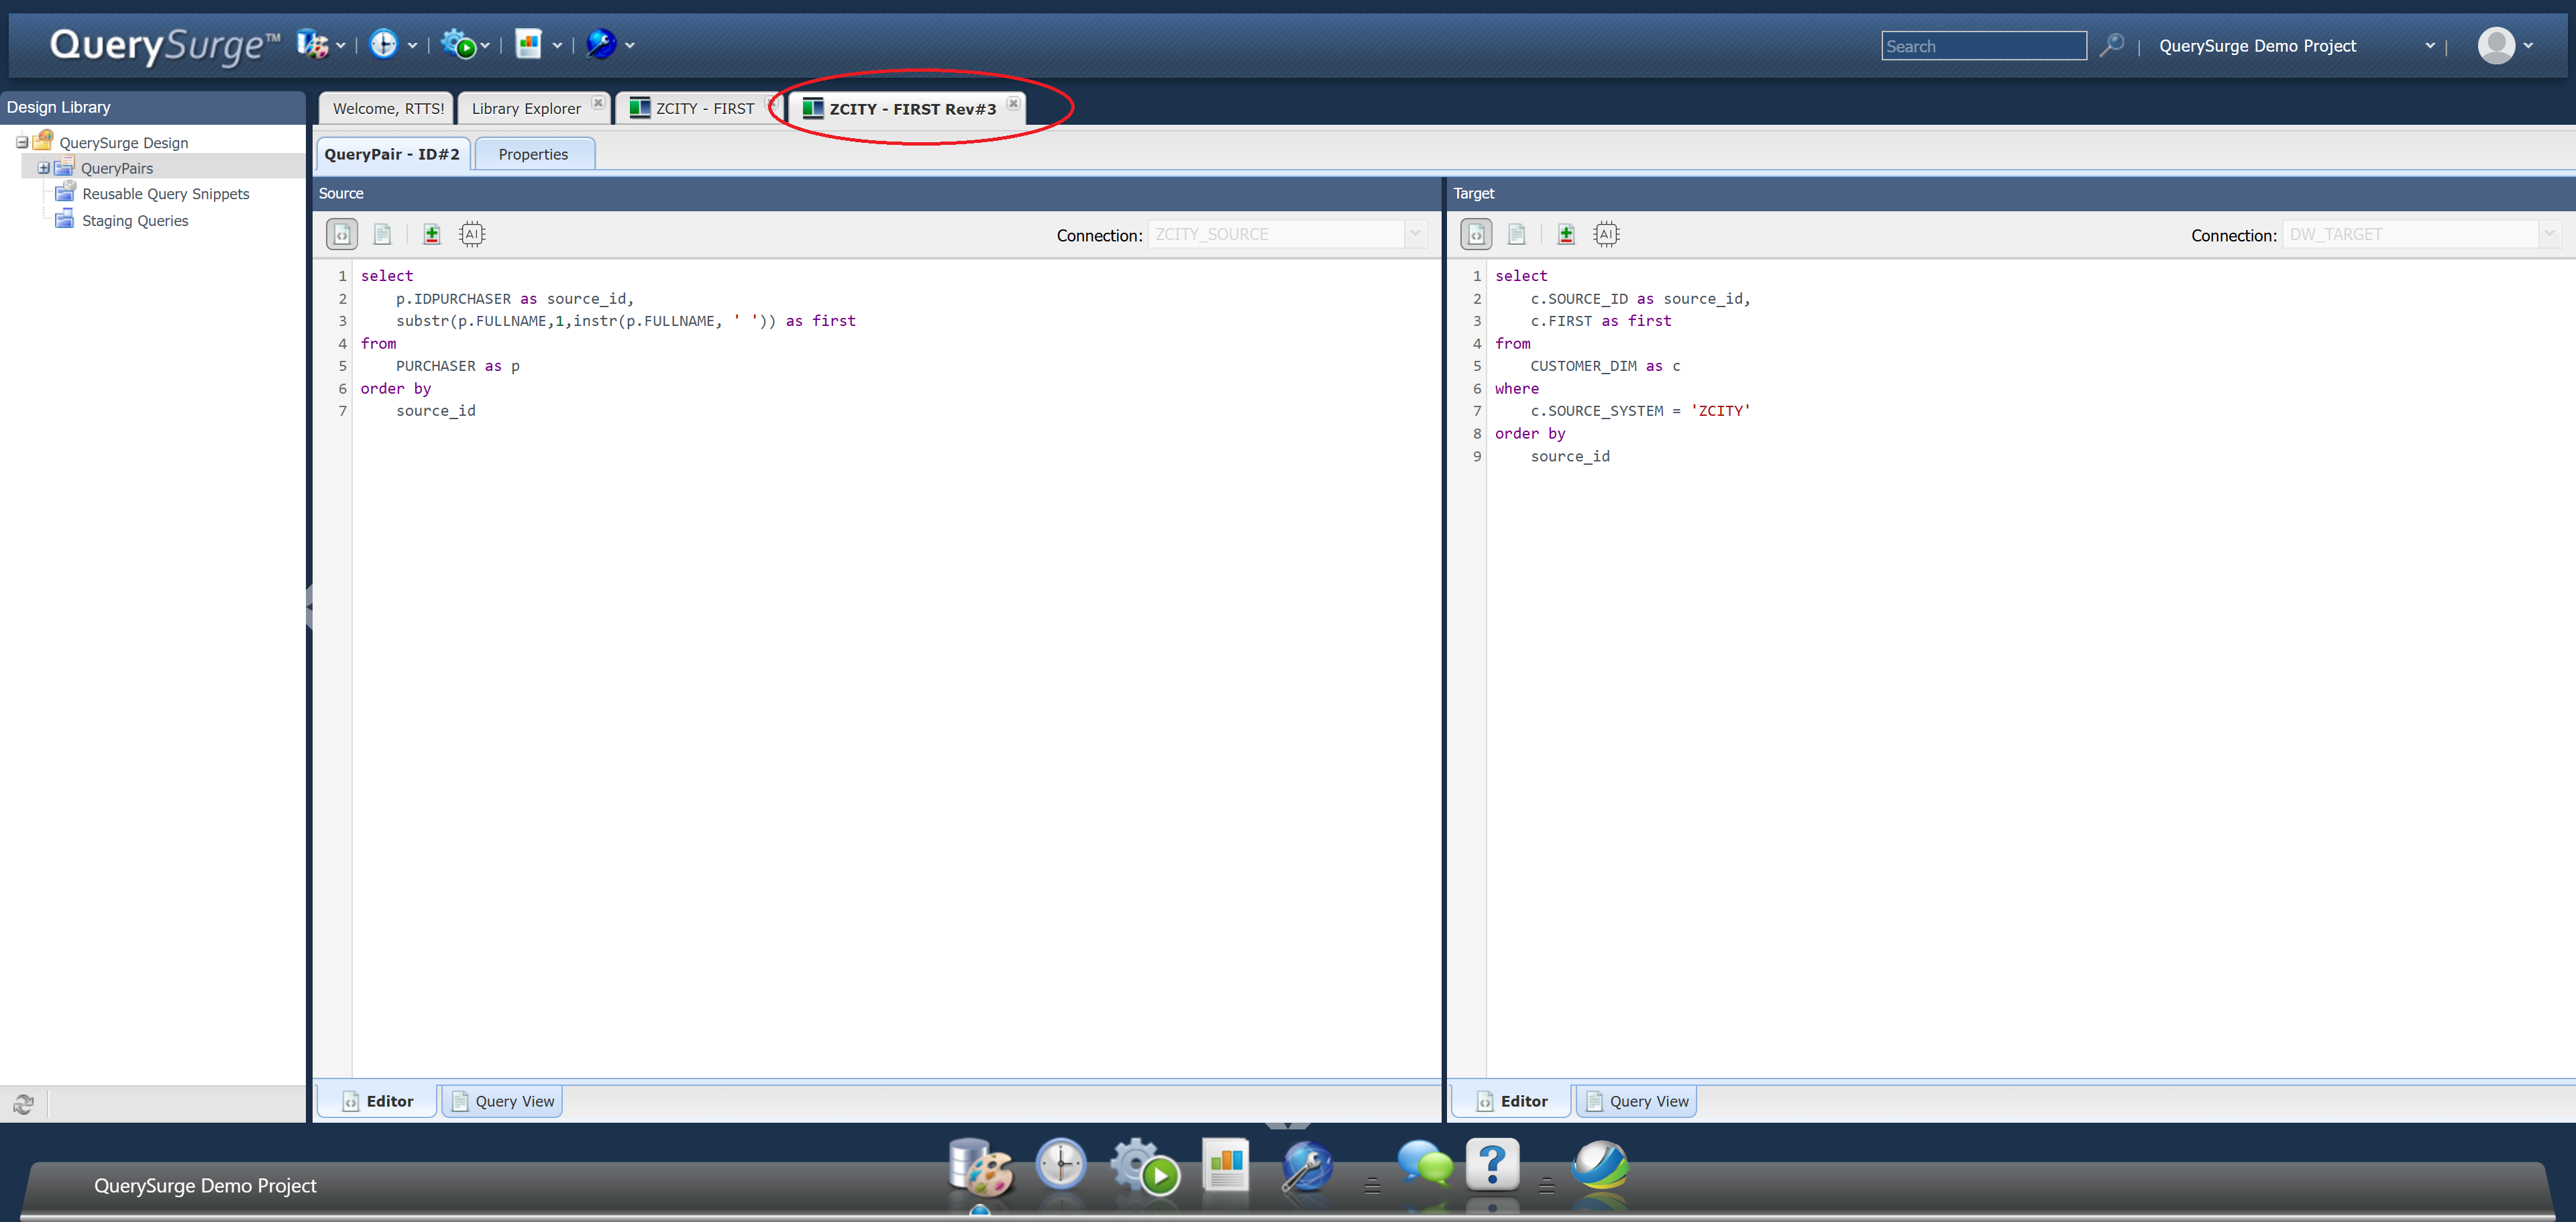2576x1222 pixels.
Task: Open Scheduling clock in the bottom dock
Action: click(x=1061, y=1165)
